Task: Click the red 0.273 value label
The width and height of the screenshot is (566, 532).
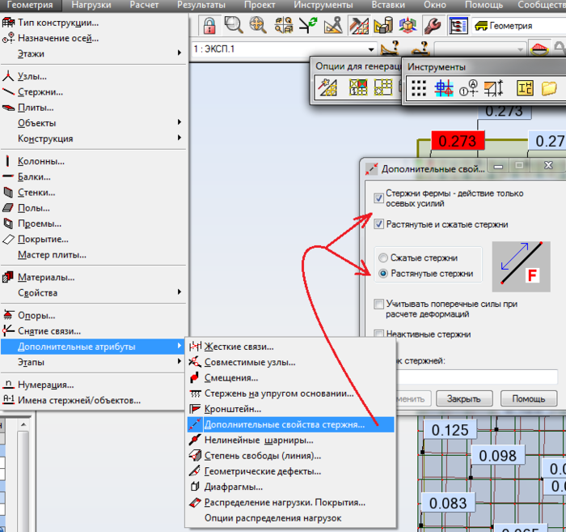Action: pos(458,141)
